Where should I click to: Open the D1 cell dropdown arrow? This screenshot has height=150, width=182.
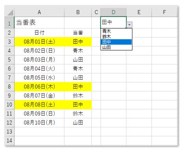(129, 25)
